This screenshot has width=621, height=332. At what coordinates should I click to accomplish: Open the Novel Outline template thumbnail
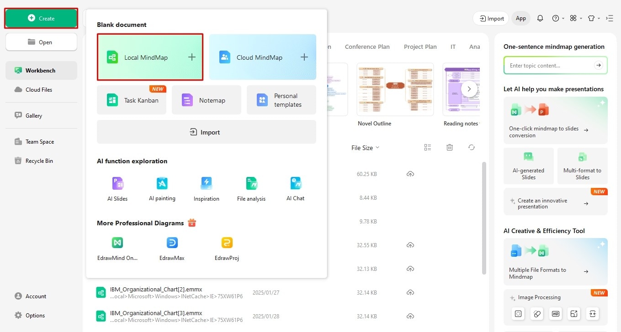[395, 89]
